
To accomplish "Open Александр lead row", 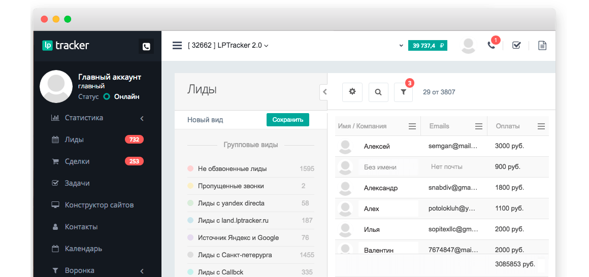I will coord(381,188).
